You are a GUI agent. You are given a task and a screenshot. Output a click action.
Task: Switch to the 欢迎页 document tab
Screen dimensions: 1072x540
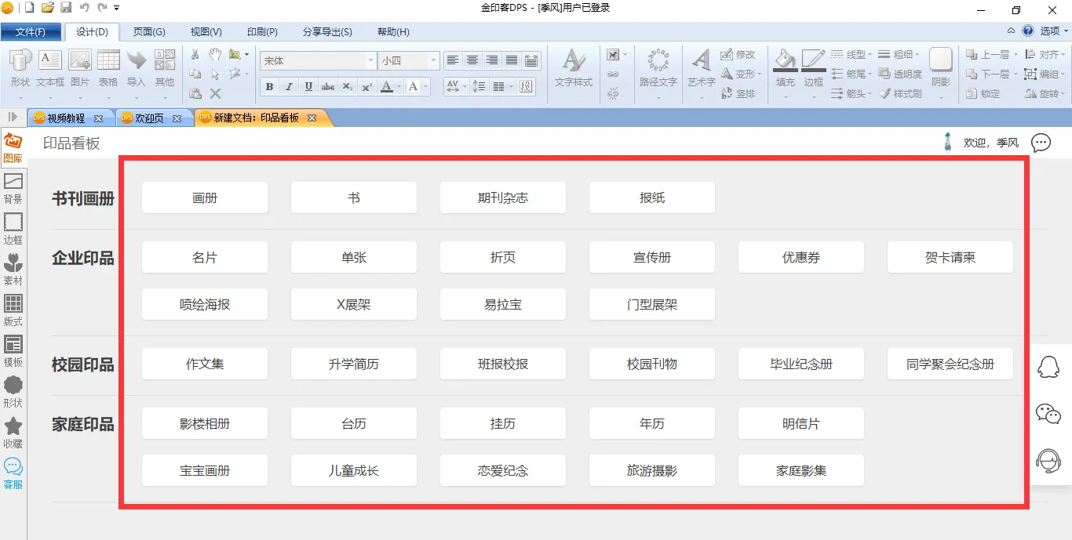tap(149, 118)
